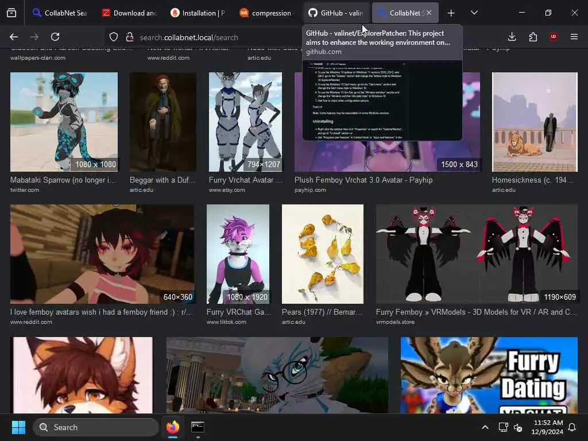Open Pears (1977) painting thumbnail
Image resolution: width=588 pixels, height=441 pixels.
[323, 254]
